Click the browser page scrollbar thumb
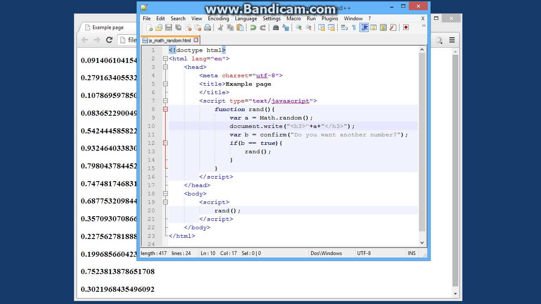 pyautogui.click(x=455, y=171)
